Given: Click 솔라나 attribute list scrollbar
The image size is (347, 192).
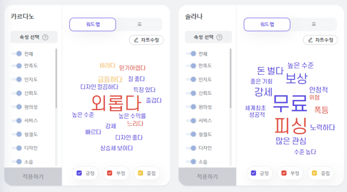Looking at the screenshot, I should [x=231, y=79].
